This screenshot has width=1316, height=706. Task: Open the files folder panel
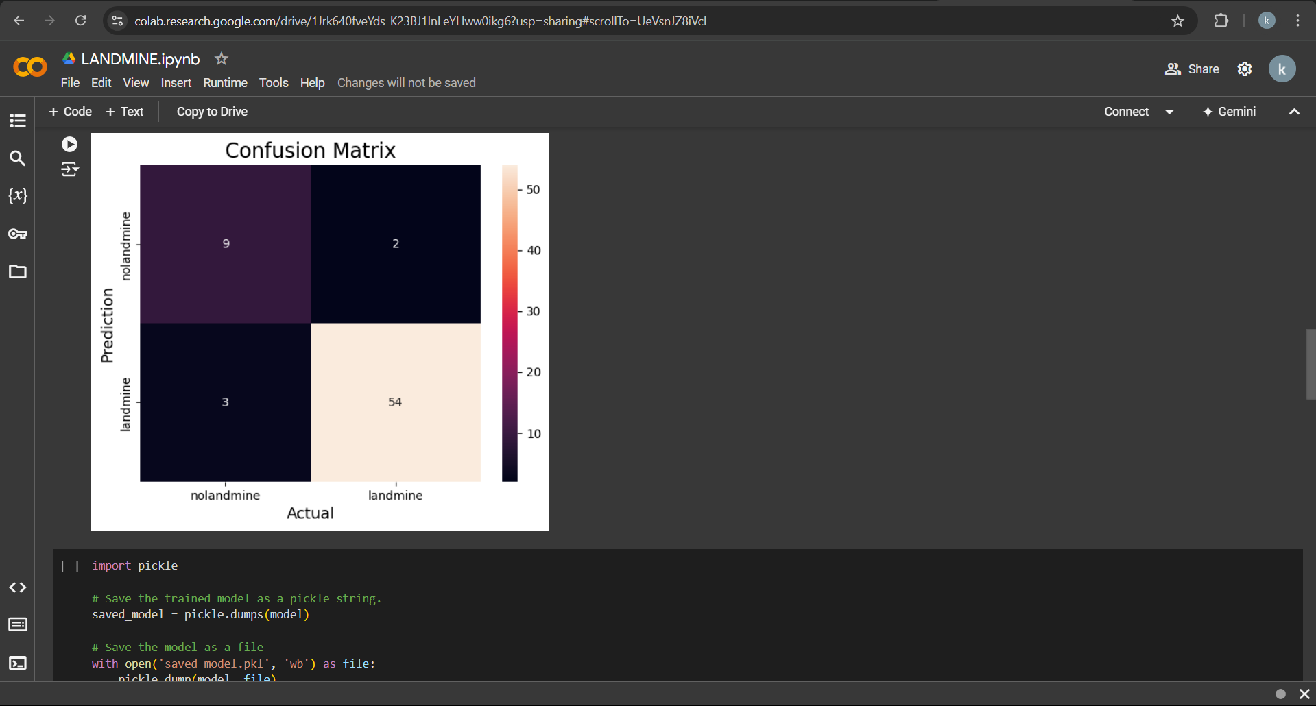tap(18, 272)
